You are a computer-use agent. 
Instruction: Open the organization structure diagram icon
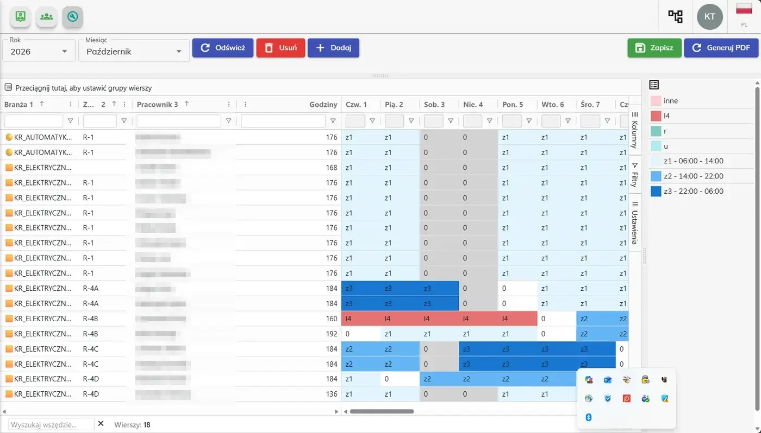click(x=675, y=16)
